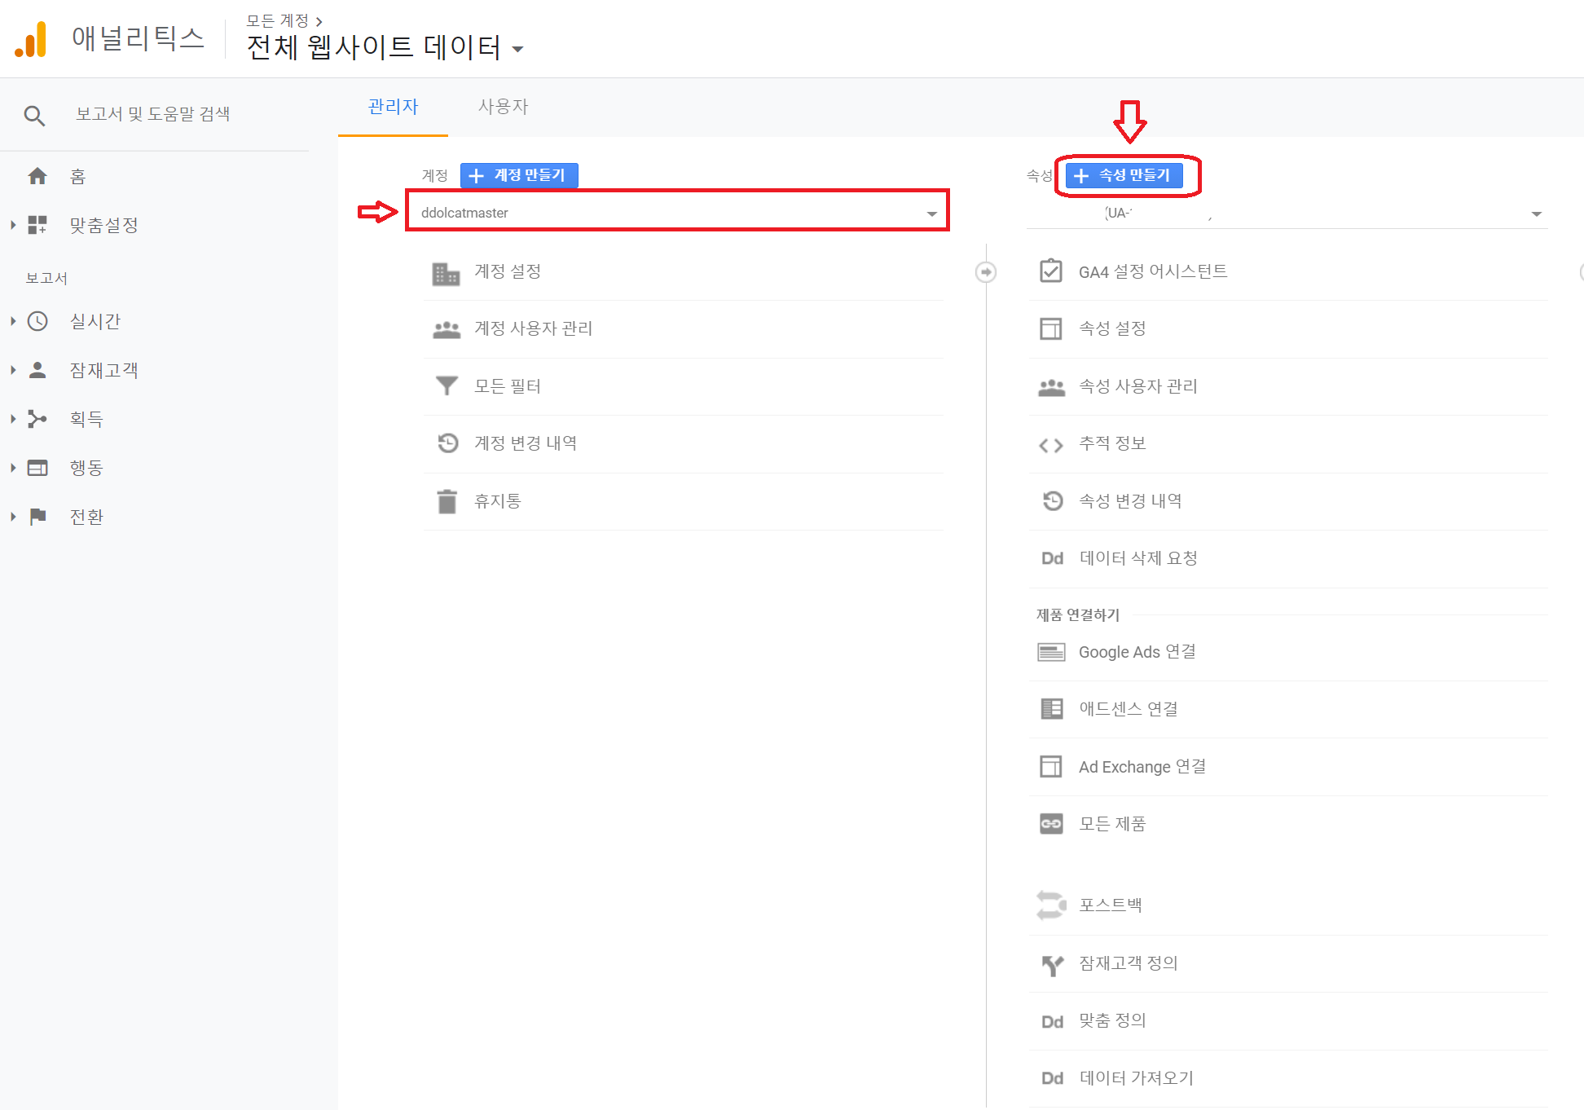
Task: Click the funnel icon for 모든 필터
Action: 447,385
